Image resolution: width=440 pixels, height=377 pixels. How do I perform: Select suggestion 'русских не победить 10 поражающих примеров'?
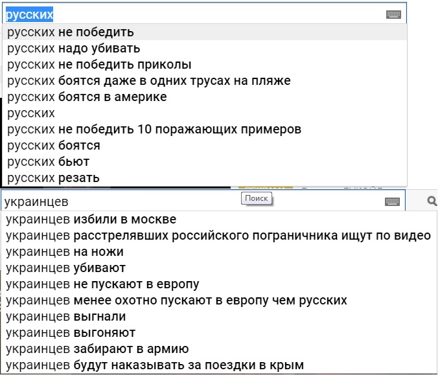tap(205, 130)
